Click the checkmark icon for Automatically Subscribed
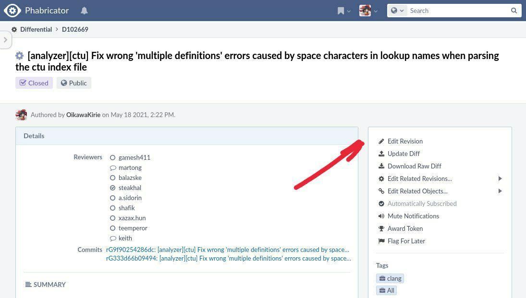Screen dimensions: 526x298 (x=381, y=203)
